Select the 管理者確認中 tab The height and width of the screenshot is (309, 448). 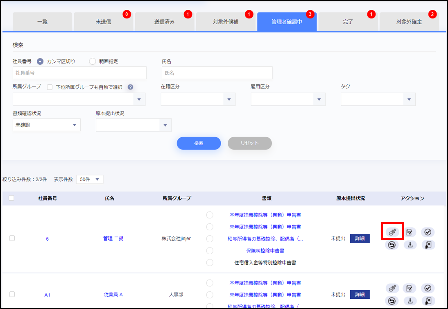click(x=287, y=21)
